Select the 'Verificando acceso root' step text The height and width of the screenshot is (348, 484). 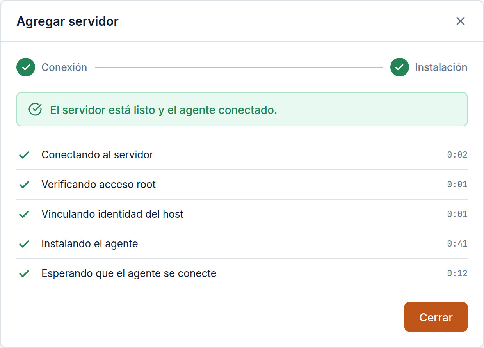click(99, 185)
